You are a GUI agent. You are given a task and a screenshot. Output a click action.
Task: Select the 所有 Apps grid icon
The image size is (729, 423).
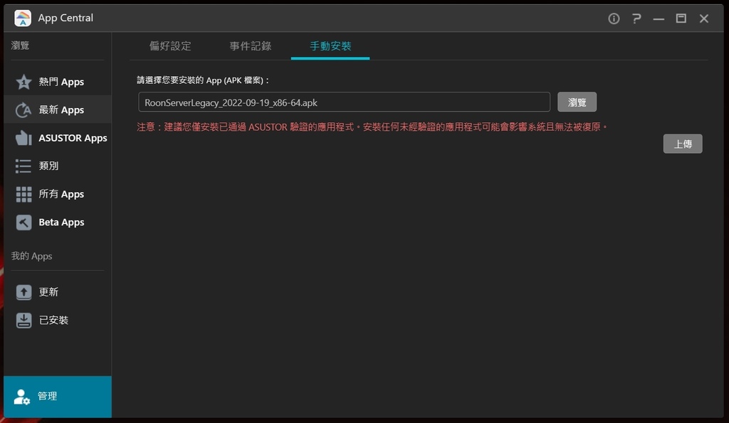click(x=23, y=194)
